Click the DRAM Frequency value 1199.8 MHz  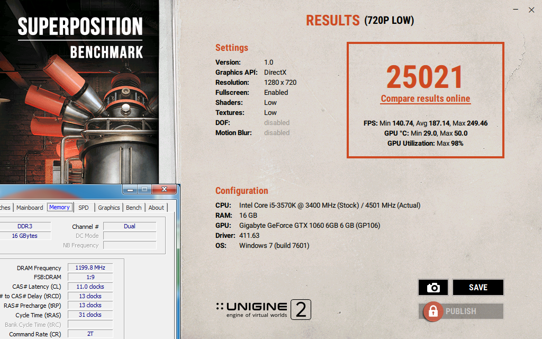coord(90,267)
